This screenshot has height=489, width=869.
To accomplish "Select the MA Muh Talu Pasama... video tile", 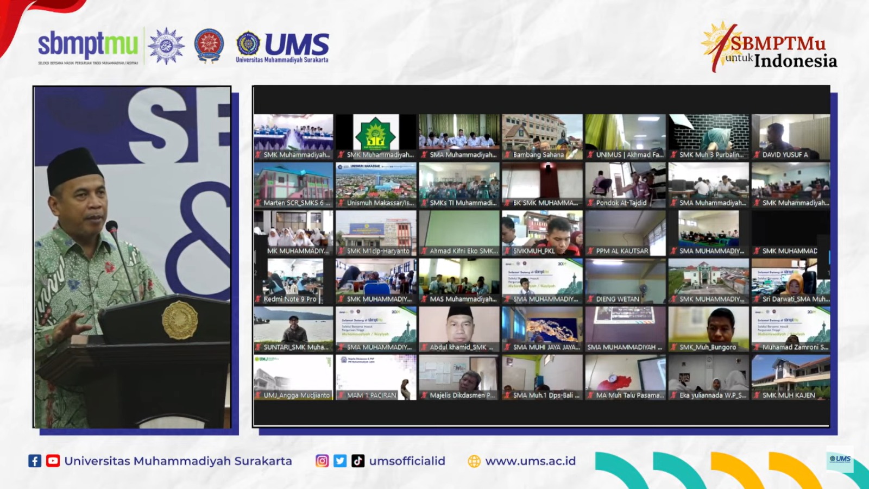I will [x=625, y=377].
